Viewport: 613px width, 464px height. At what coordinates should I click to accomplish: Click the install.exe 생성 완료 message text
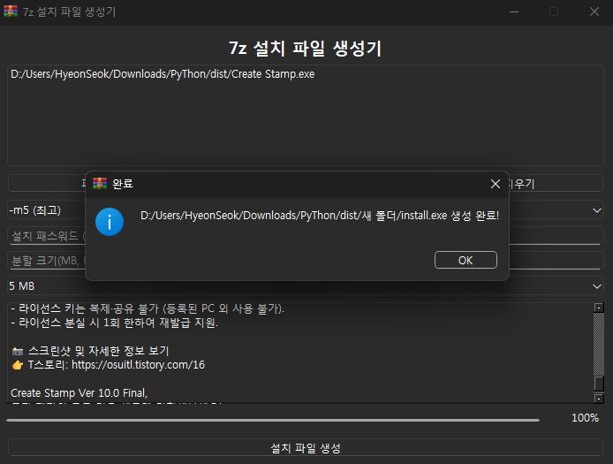(x=320, y=216)
